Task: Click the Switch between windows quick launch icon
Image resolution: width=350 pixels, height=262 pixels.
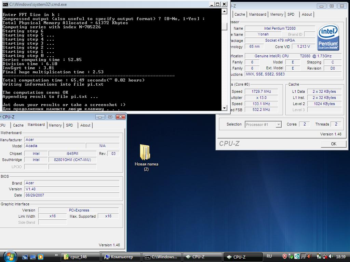Action: (x=25, y=257)
